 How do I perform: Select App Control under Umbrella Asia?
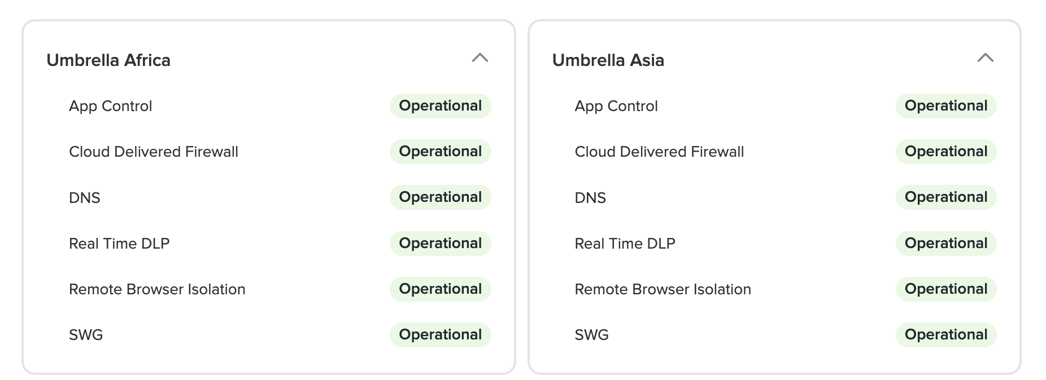pos(616,106)
